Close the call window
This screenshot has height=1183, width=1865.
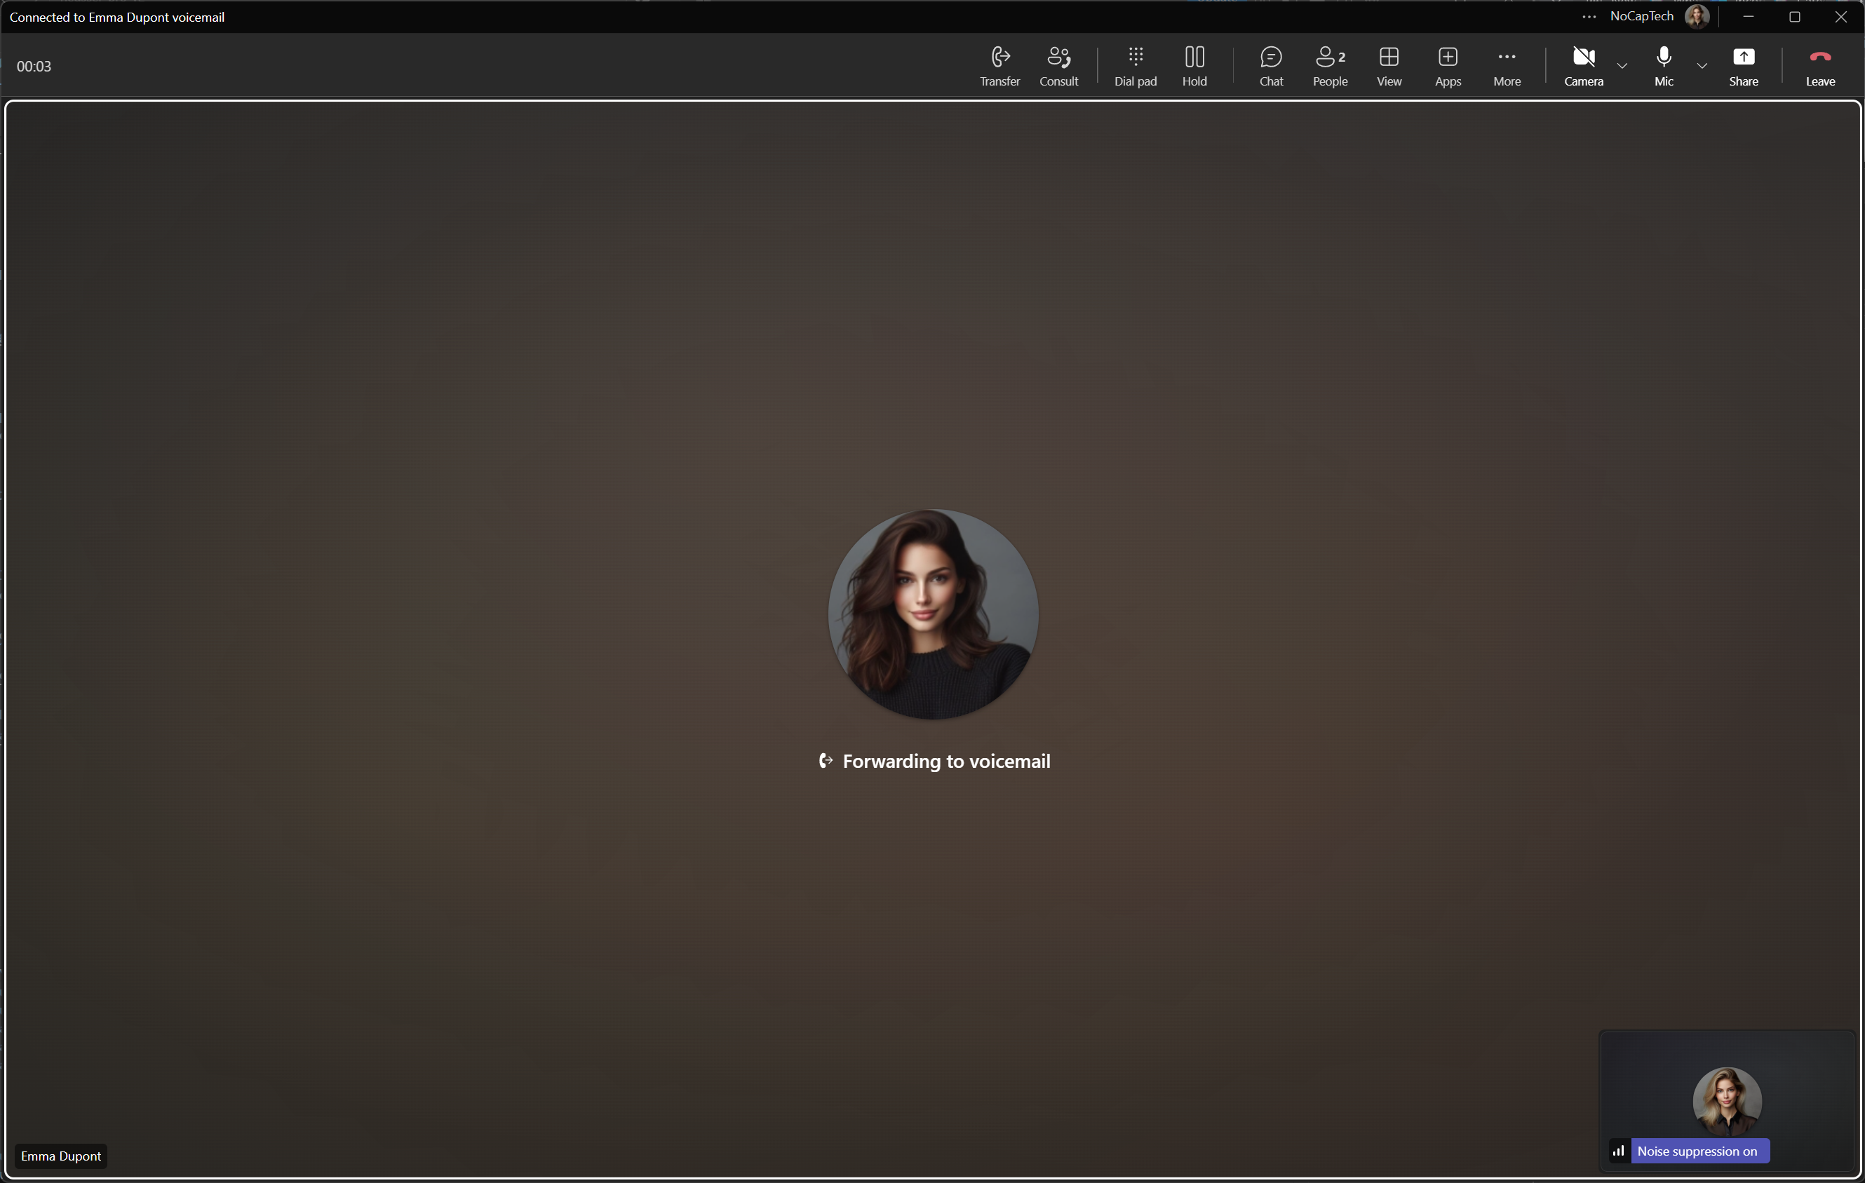(1841, 16)
